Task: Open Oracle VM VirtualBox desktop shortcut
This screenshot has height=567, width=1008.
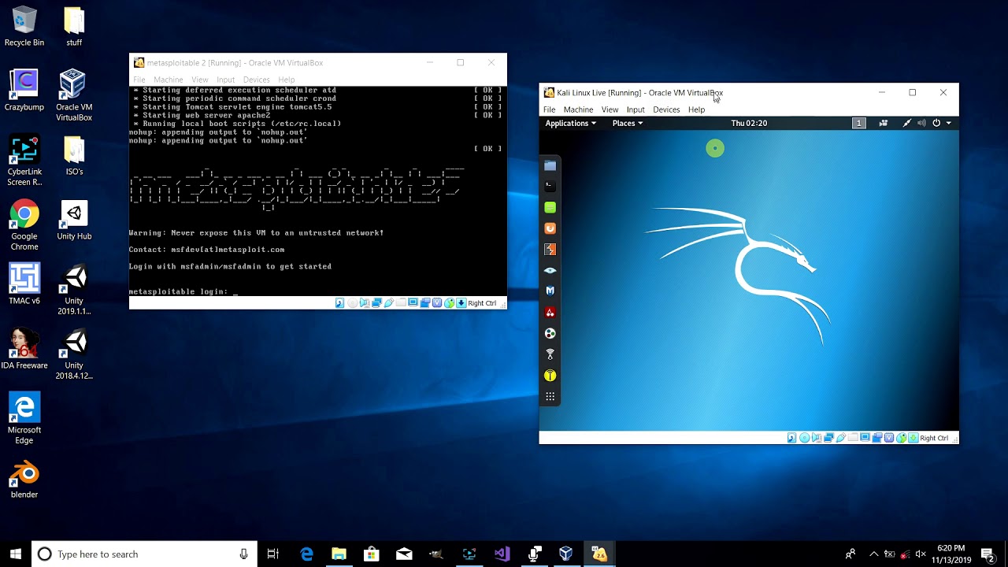Action: tap(73, 96)
